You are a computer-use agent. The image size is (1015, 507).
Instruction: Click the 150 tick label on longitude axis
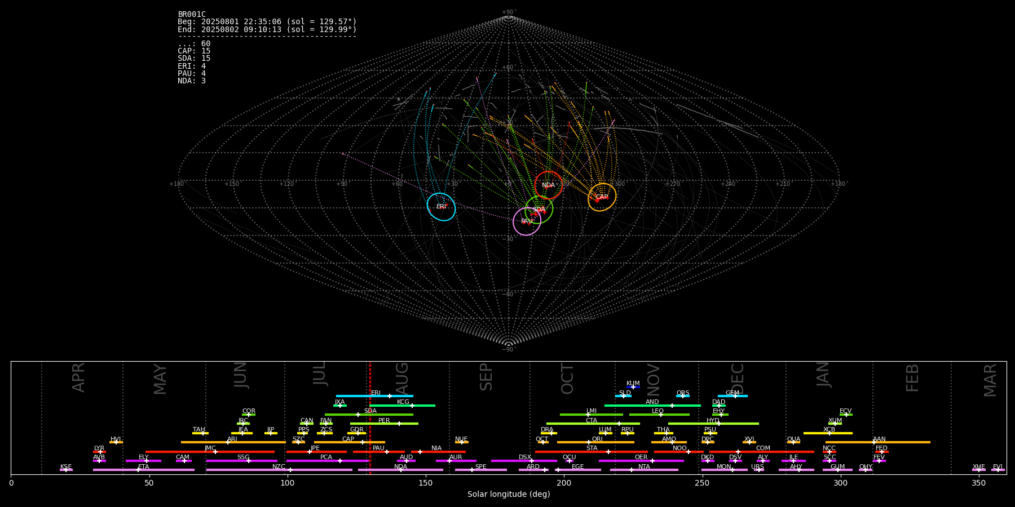426,483
